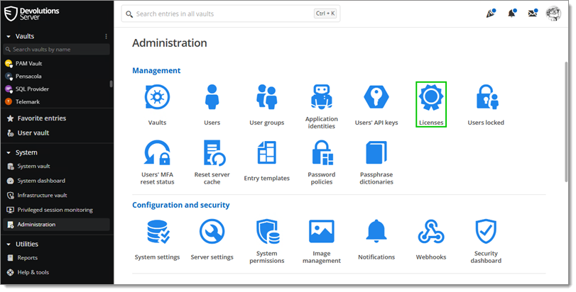Image resolution: width=576 pixels, height=292 pixels.
Task: Open Vaults section three-dot menu
Action: tap(107, 36)
